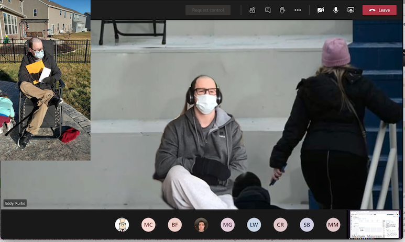Select the participant avatar with face photo
405x242 pixels.
coord(201,225)
